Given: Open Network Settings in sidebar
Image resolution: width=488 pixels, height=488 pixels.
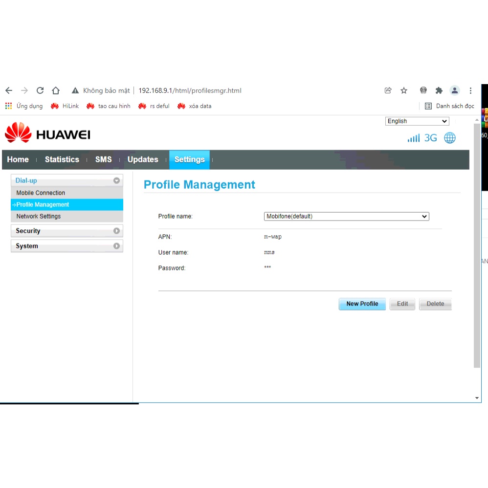Looking at the screenshot, I should 39,216.
